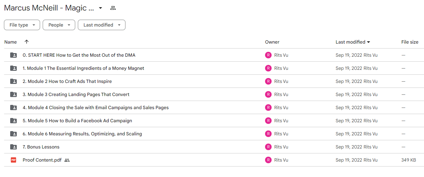
Task: Open the File type filter dropdown
Action: [22, 25]
